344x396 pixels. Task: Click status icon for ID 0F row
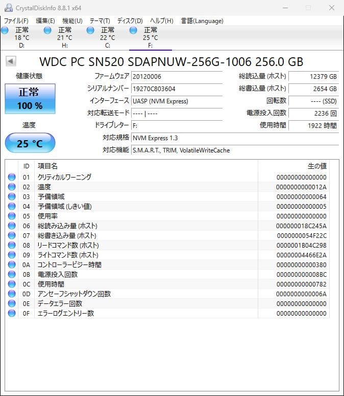pyautogui.click(x=12, y=313)
